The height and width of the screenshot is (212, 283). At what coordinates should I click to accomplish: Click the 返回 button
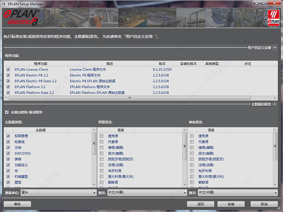click(200, 204)
